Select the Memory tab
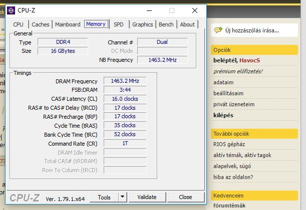Screen dimensions: 306x210 click(96, 24)
